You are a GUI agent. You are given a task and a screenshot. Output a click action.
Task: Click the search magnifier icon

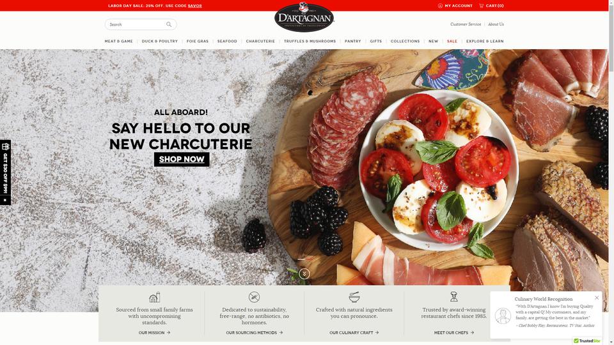(169, 24)
